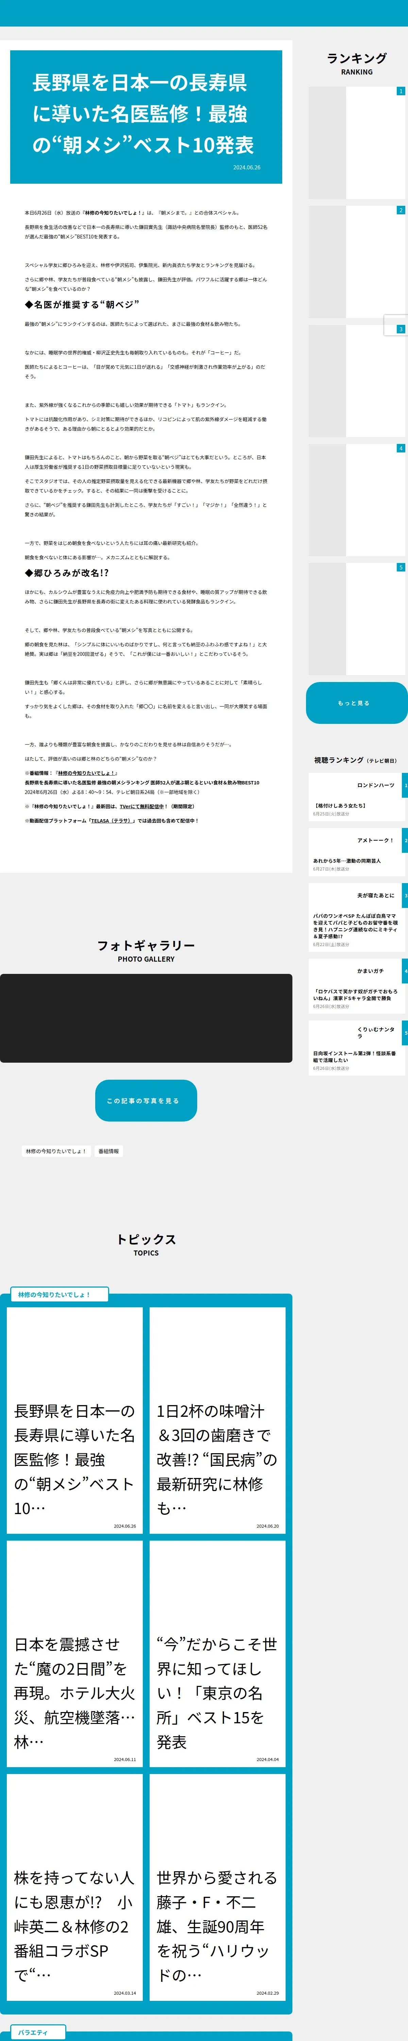Viewport: 408px width, 2041px height.
Task: Open topic card 「東京の名所」ベスト15を発表
Action: (x=217, y=1654)
